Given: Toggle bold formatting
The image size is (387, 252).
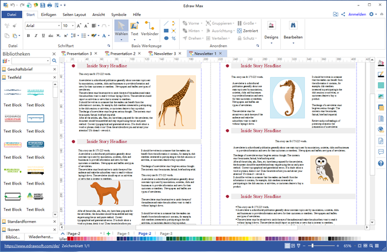Looking at the screenshot, I should click(x=29, y=36).
